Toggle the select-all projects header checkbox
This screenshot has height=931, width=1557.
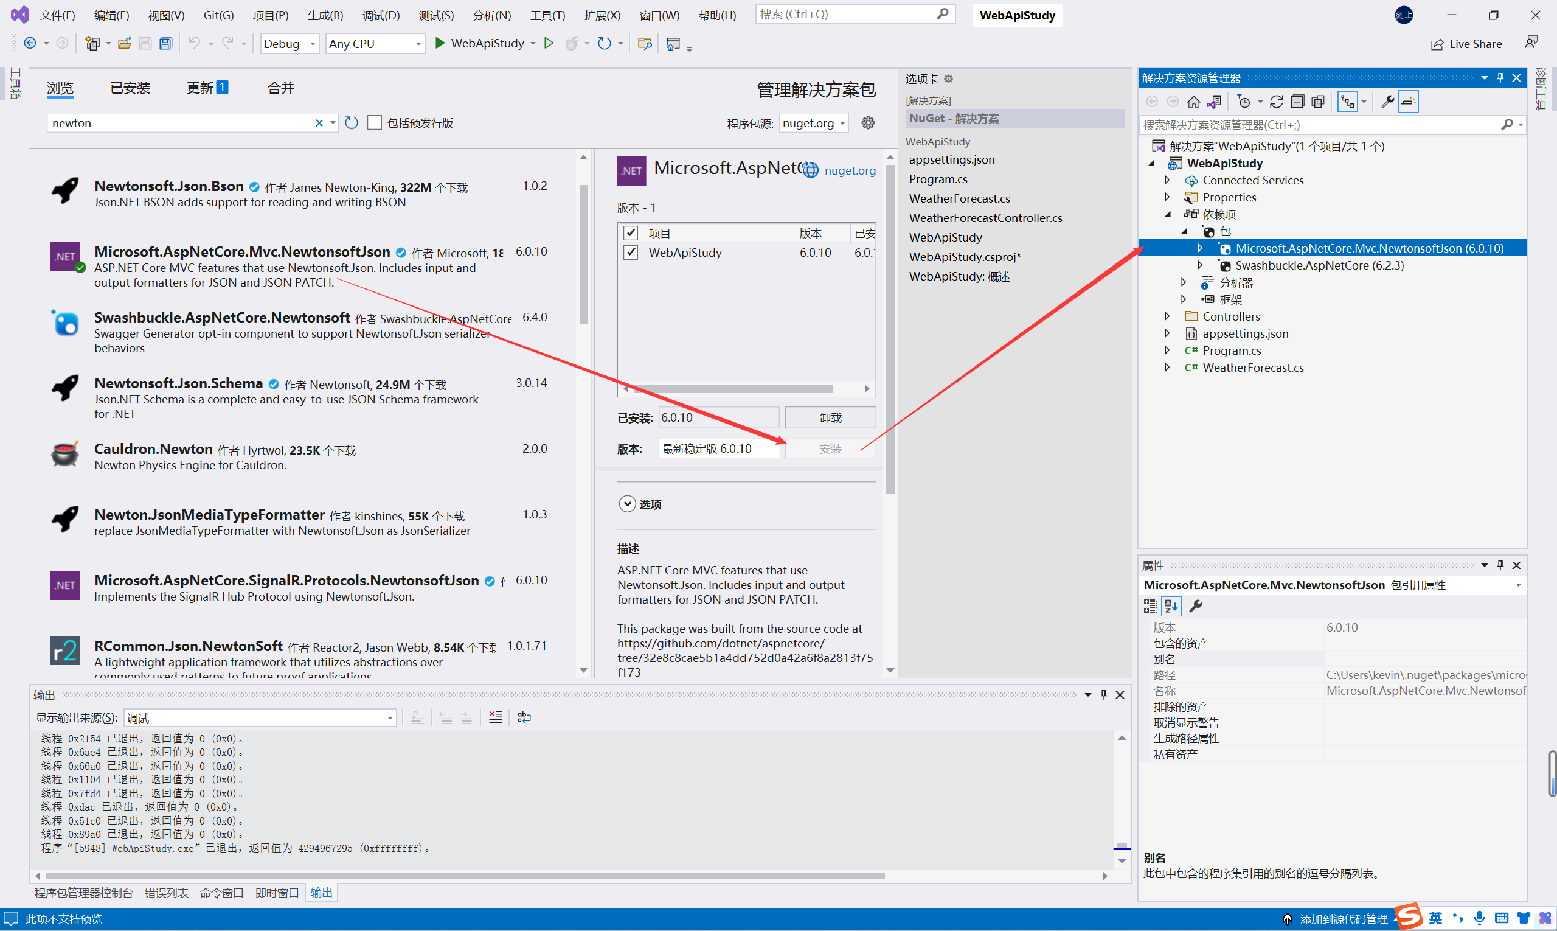[x=631, y=232]
